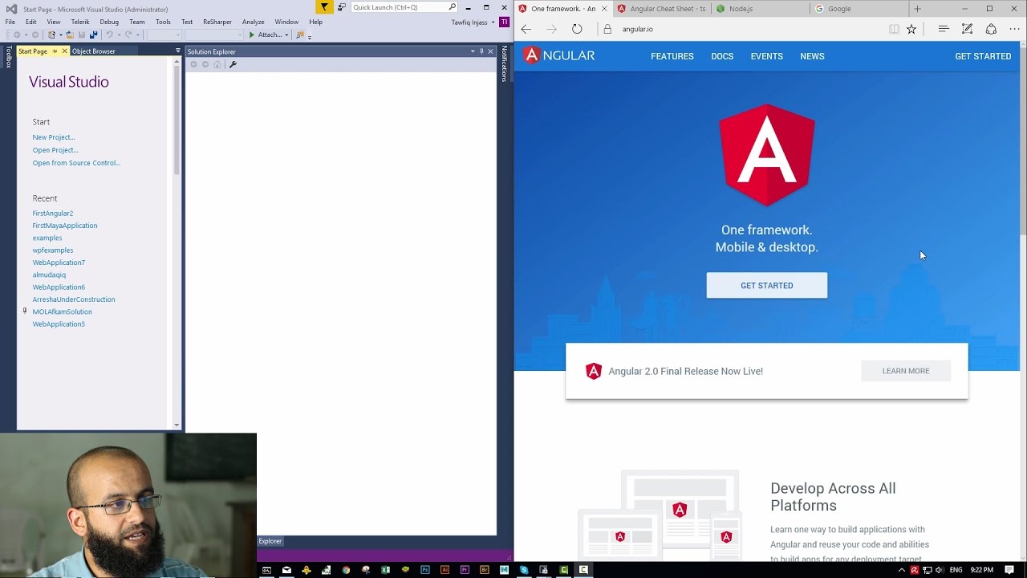Open the document tab list dropdown arrow
Image resolution: width=1027 pixels, height=578 pixels.
(178, 51)
